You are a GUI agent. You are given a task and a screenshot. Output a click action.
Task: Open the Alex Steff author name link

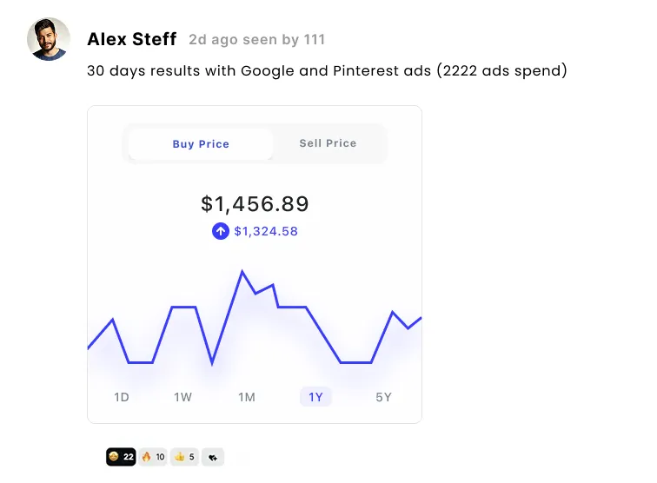click(x=132, y=39)
